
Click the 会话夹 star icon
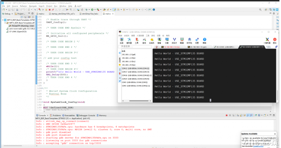tap(152, 41)
